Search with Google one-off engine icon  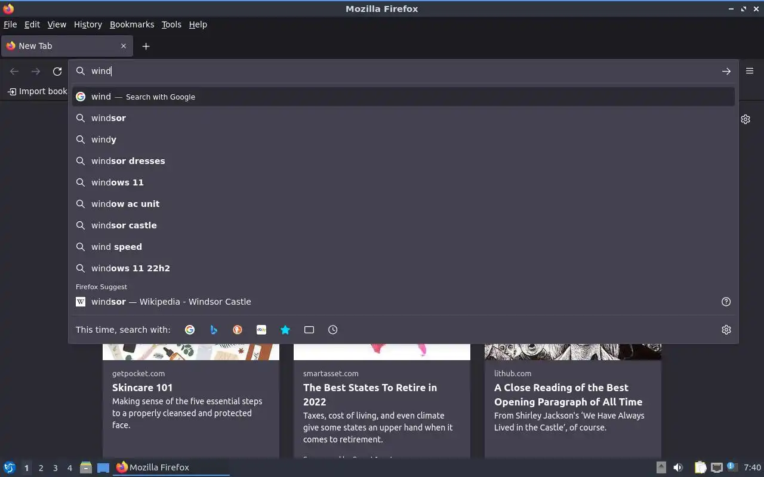pos(190,330)
